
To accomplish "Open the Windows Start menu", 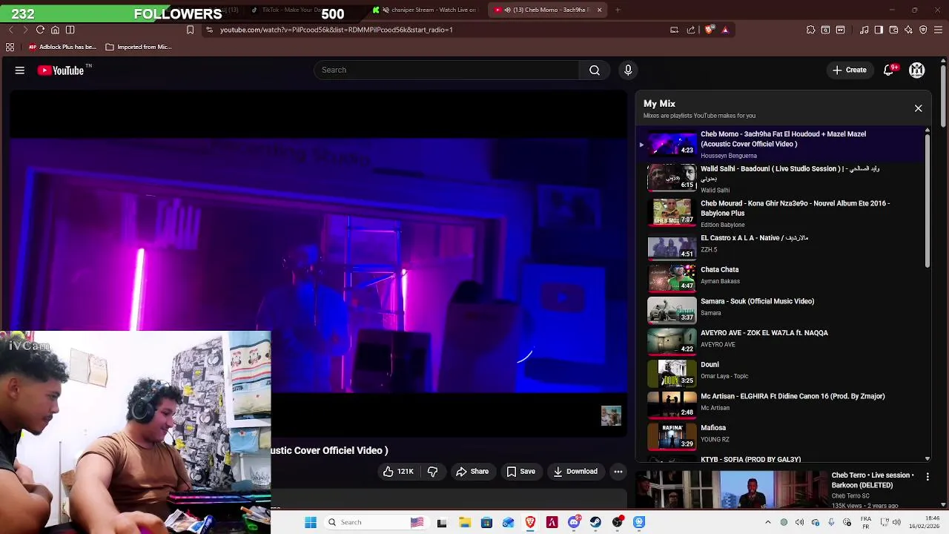I will [x=311, y=522].
